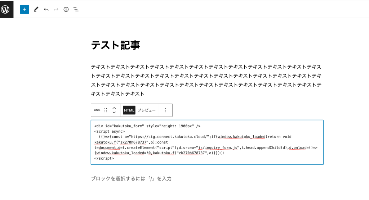
Task: Click the redo arrow icon
Action: pos(56,9)
